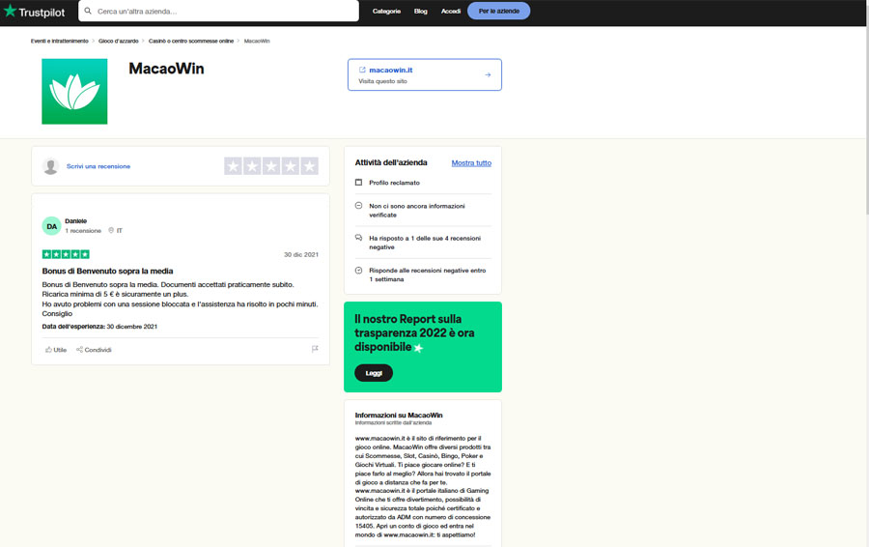Click Accedi to log in
The image size is (869, 547).
pyautogui.click(x=451, y=11)
